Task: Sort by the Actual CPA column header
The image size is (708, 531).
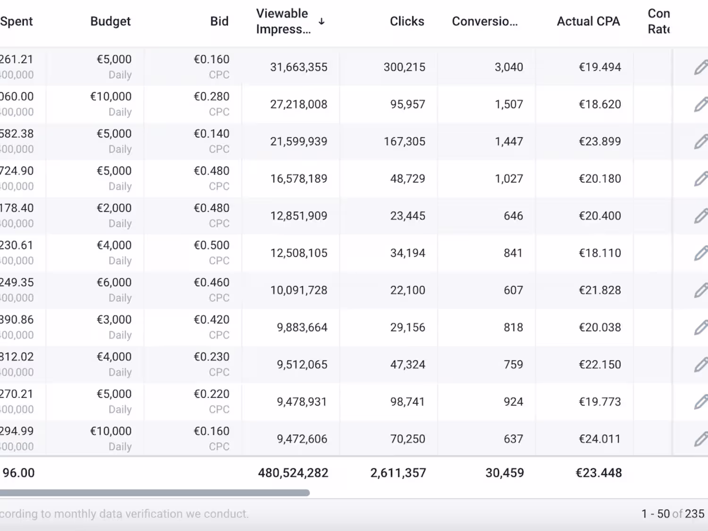Action: click(x=588, y=21)
